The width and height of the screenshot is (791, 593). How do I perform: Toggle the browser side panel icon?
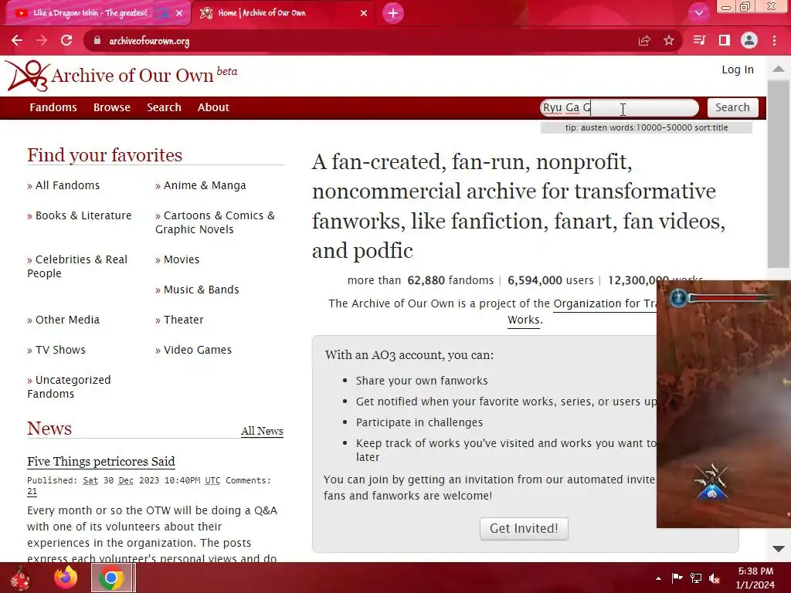pyautogui.click(x=725, y=40)
